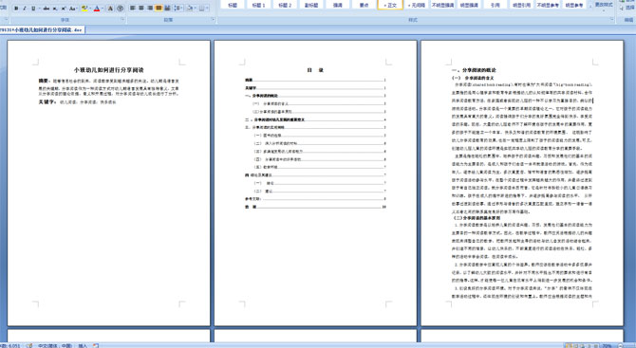Image resolution: width=636 pixels, height=348 pixels.
Task: Apply subscript formatting
Action: [55, 9]
